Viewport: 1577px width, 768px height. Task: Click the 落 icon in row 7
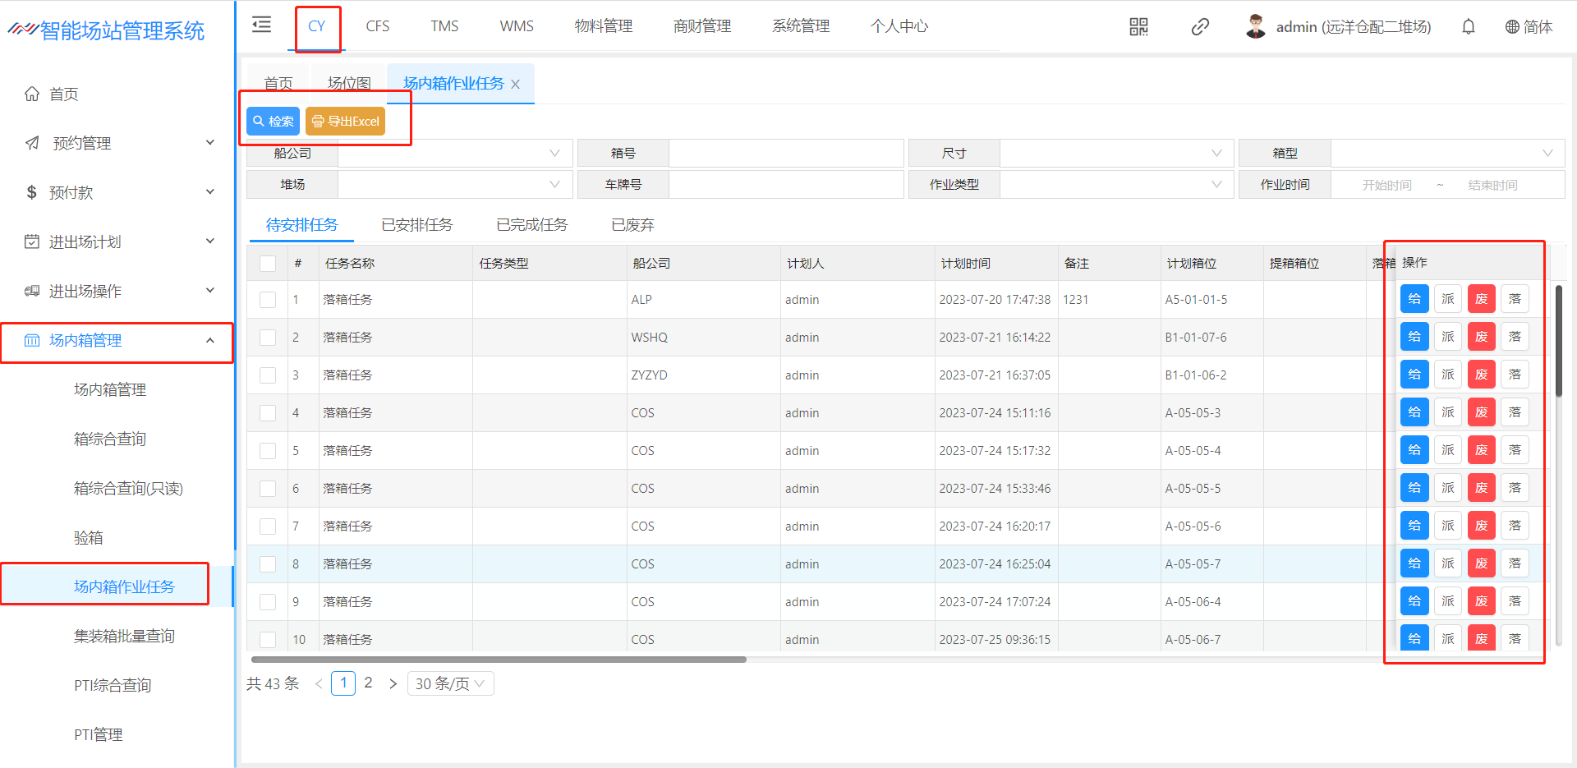[1515, 526]
